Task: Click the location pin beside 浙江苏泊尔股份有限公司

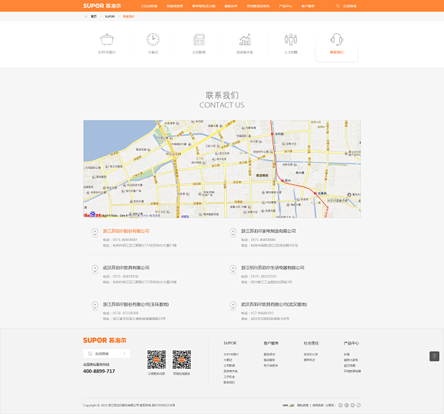Action: coord(95,232)
